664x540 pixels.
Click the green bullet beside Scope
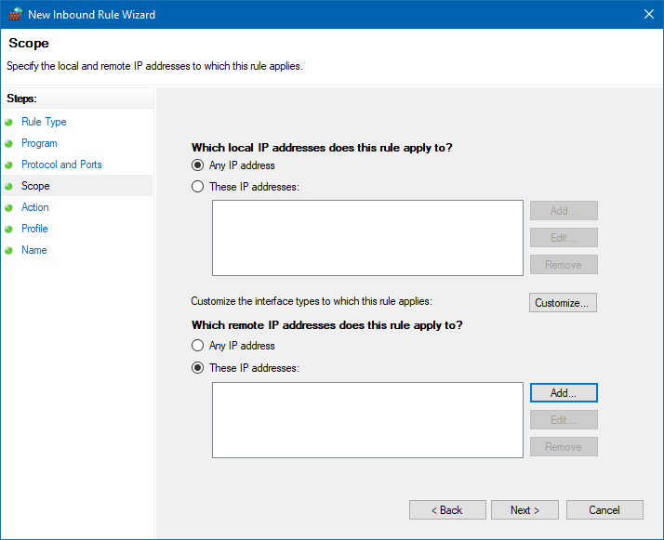coord(9,187)
